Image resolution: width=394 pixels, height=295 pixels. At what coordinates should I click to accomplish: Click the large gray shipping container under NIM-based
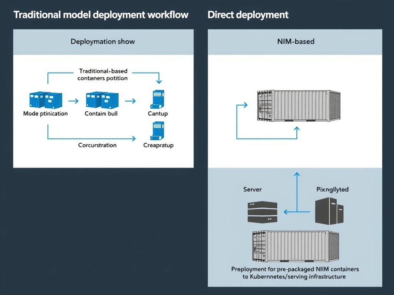pos(299,106)
